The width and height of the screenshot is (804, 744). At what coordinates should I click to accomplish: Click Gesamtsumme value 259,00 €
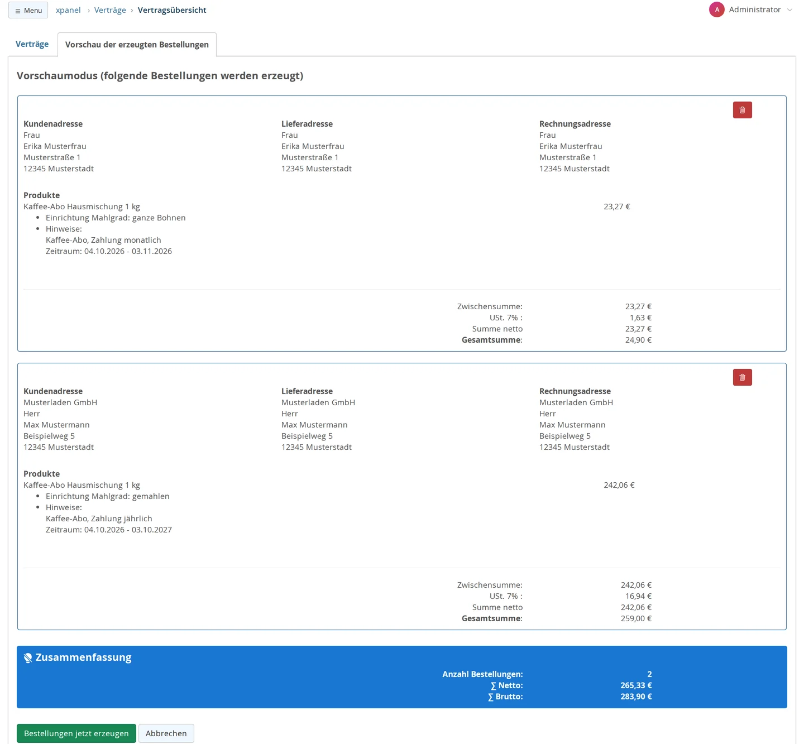pyautogui.click(x=636, y=618)
